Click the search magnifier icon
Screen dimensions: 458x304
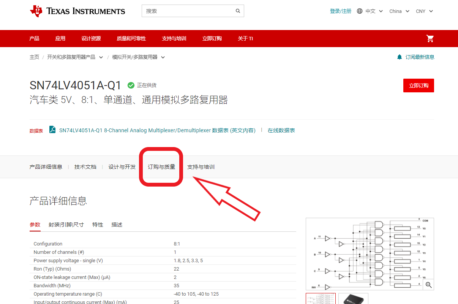tap(238, 11)
